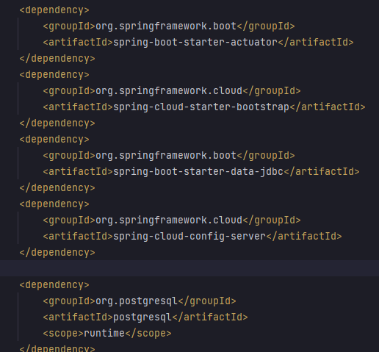Image resolution: width=379 pixels, height=352 pixels.
Task: Click closing dependency tag after actuator
Action: (57, 59)
